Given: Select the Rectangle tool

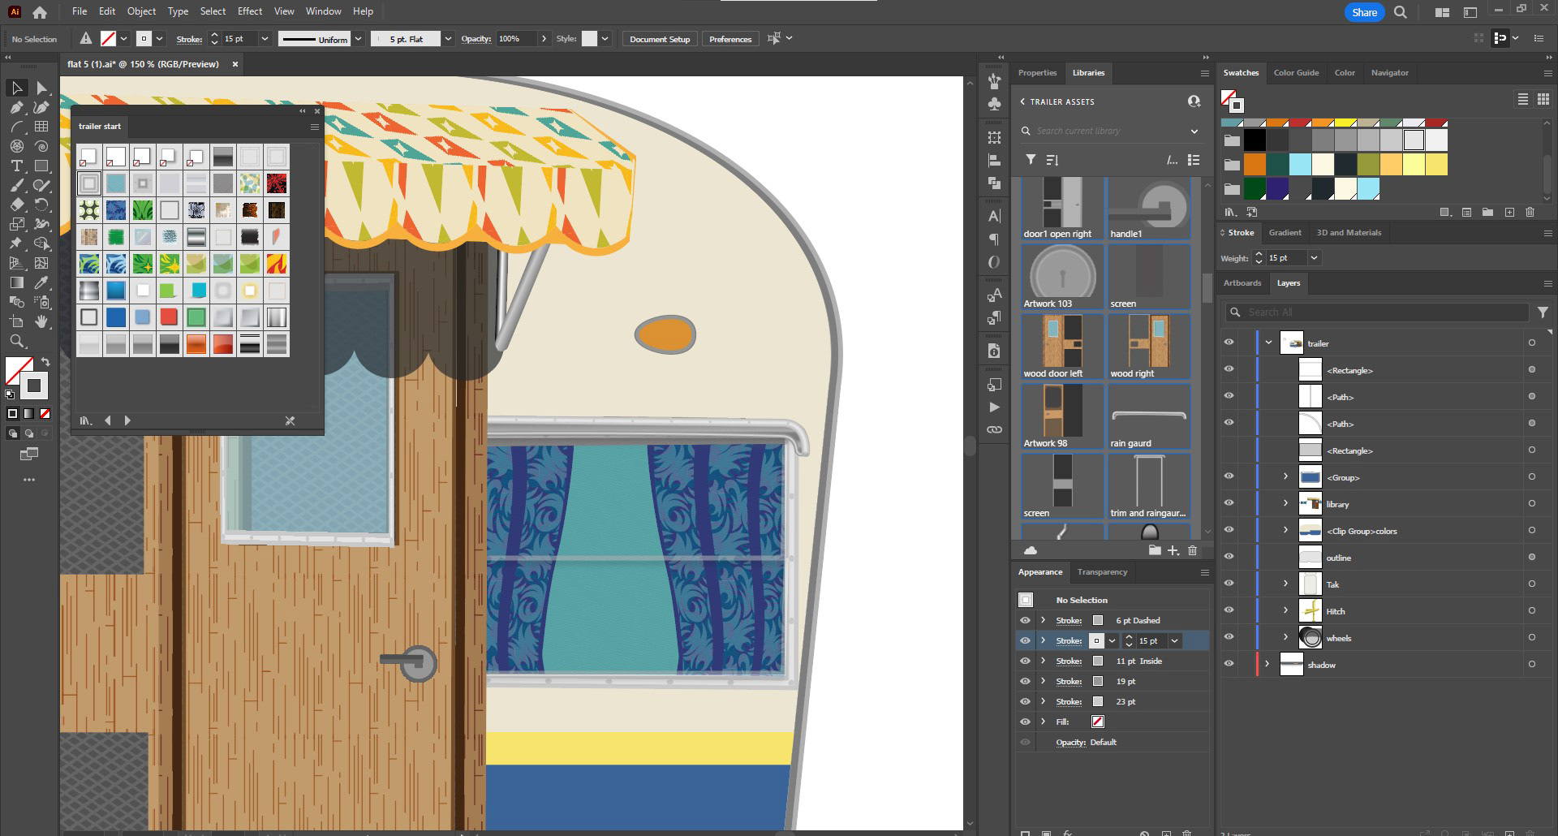Looking at the screenshot, I should point(41,166).
